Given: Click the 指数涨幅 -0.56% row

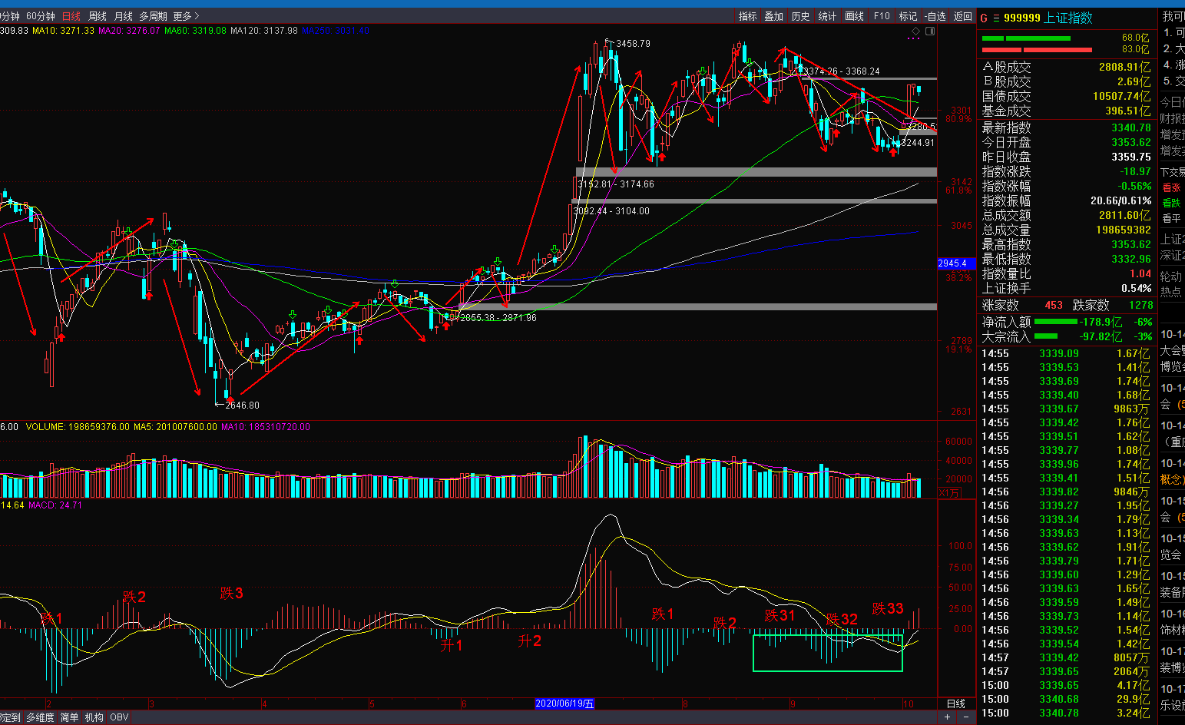Looking at the screenshot, I should click(1066, 186).
